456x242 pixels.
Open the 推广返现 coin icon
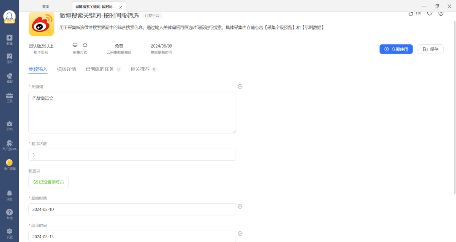click(9, 165)
